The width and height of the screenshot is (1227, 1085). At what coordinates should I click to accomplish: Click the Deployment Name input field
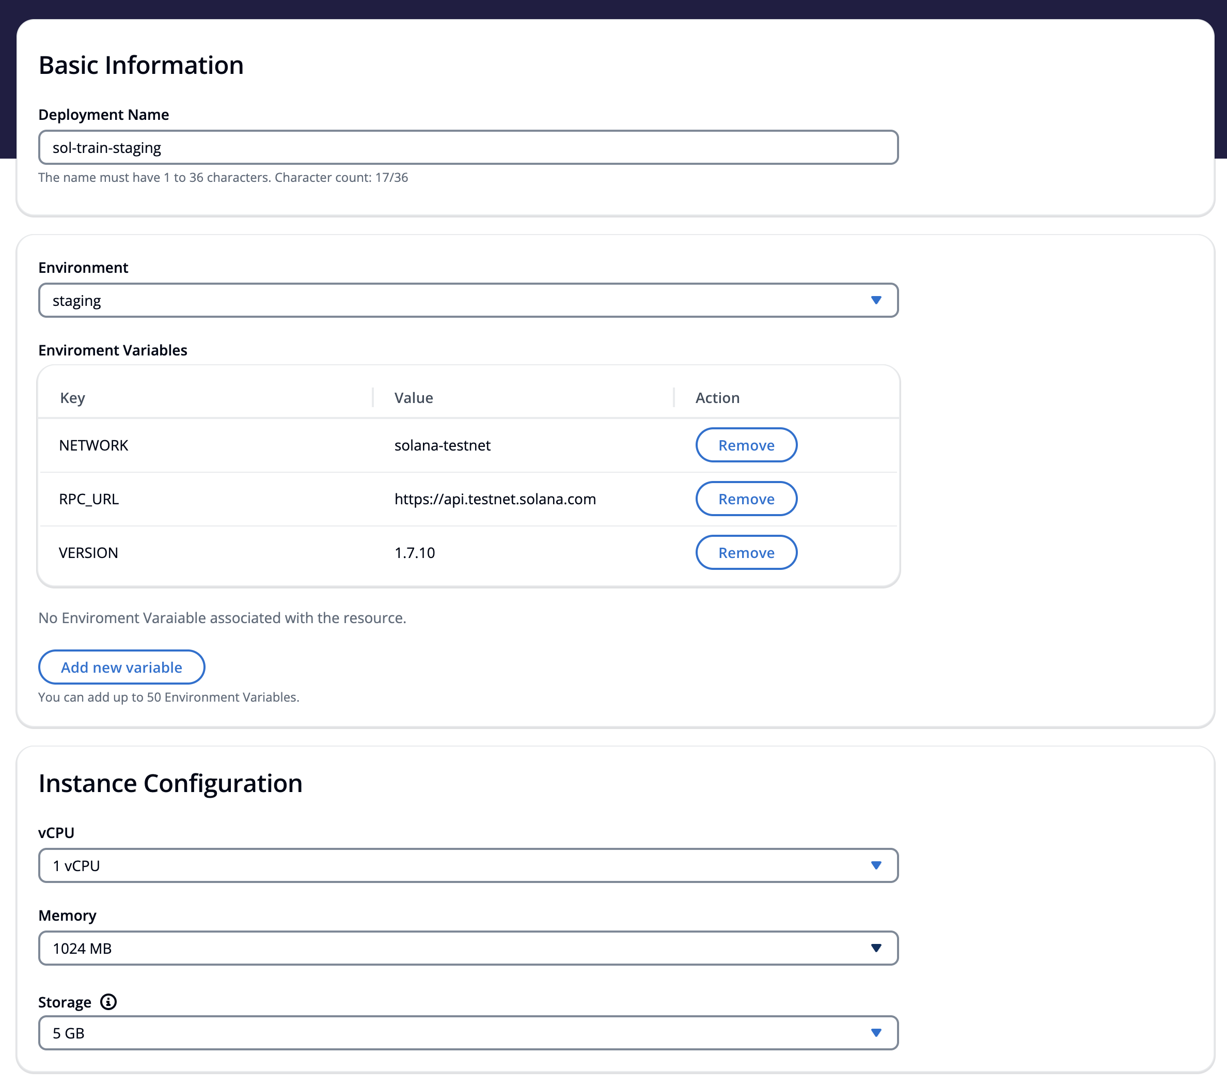coord(468,147)
